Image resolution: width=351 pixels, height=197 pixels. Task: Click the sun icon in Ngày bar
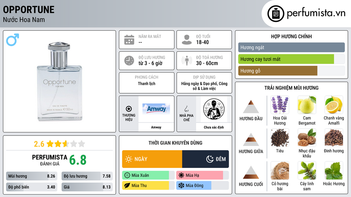click(129, 159)
